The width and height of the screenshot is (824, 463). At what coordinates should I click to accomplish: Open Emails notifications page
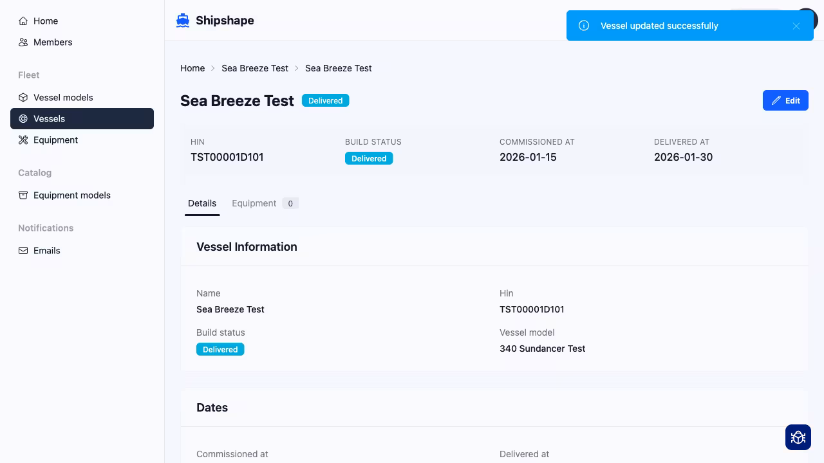[82, 251]
